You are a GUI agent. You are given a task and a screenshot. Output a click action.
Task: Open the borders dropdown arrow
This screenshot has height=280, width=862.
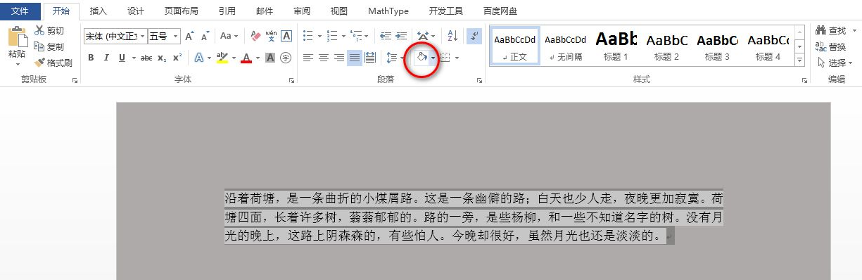(x=457, y=58)
